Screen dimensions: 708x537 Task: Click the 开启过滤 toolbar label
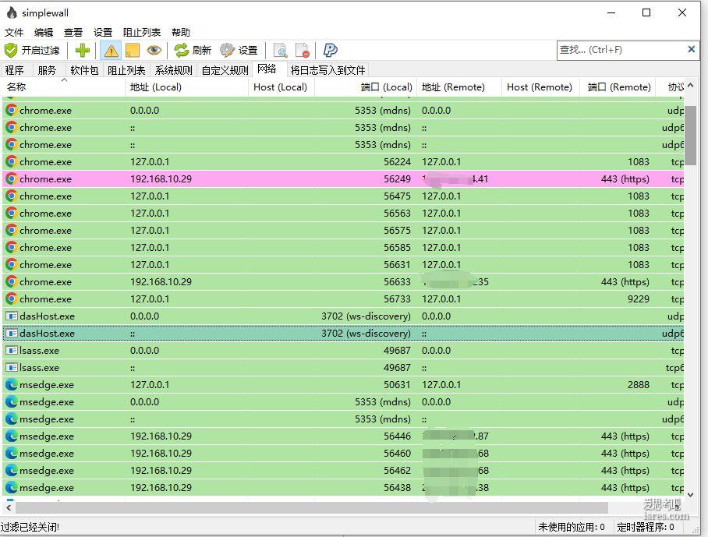coord(41,50)
